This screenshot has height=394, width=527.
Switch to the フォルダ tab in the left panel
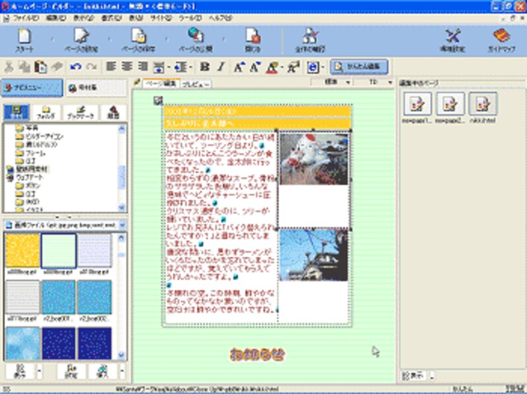tap(45, 112)
